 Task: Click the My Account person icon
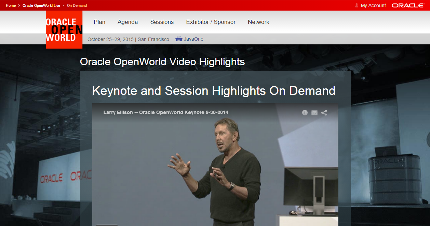coord(357,5)
